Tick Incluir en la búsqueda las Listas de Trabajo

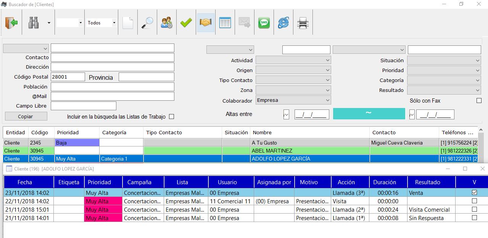coord(171,117)
